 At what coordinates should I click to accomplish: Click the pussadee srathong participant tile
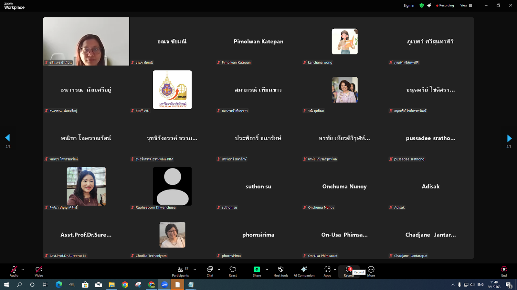pos(431,138)
